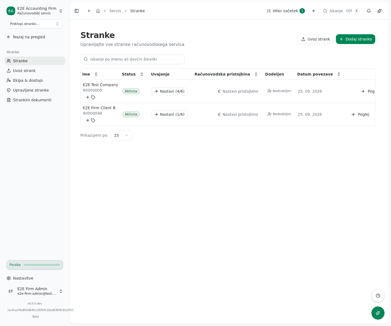The width and height of the screenshot is (391, 326).
Task: Open the Prikazujem po page size dropdown
Action: pos(121,135)
